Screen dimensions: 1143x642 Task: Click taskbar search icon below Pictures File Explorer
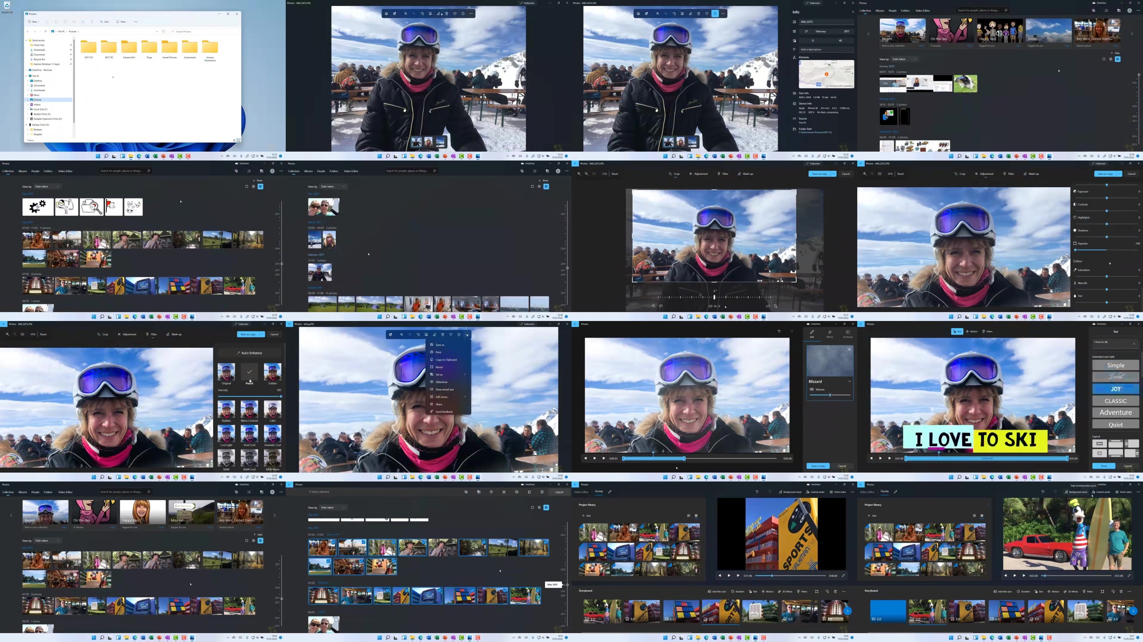pyautogui.click(x=106, y=156)
